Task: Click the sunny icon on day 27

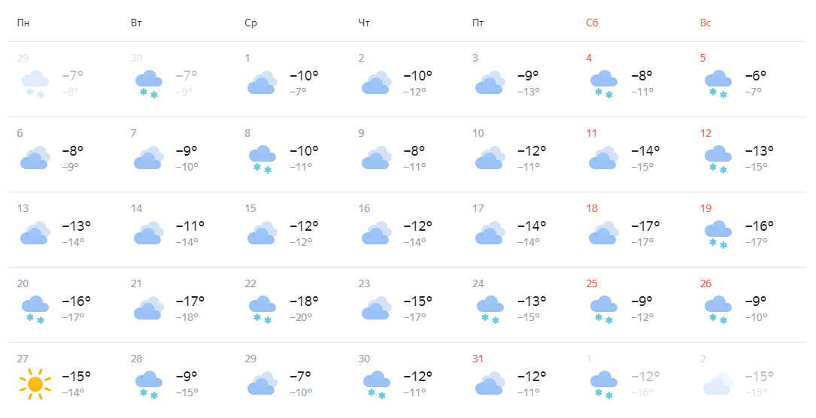Action: click(35, 384)
